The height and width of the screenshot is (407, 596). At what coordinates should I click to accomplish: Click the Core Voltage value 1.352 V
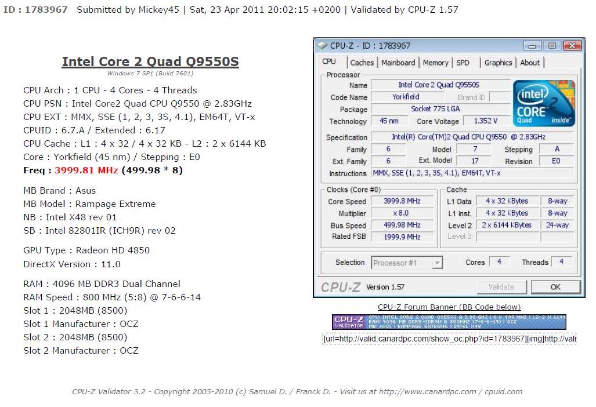[x=485, y=121]
